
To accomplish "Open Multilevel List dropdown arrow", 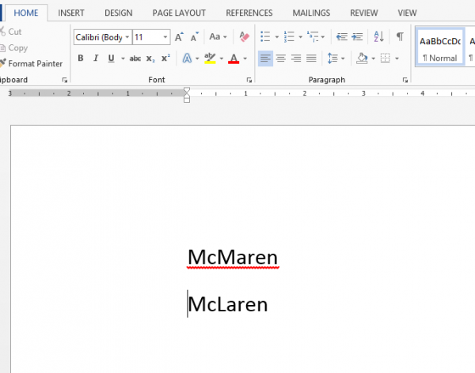I will tap(323, 37).
